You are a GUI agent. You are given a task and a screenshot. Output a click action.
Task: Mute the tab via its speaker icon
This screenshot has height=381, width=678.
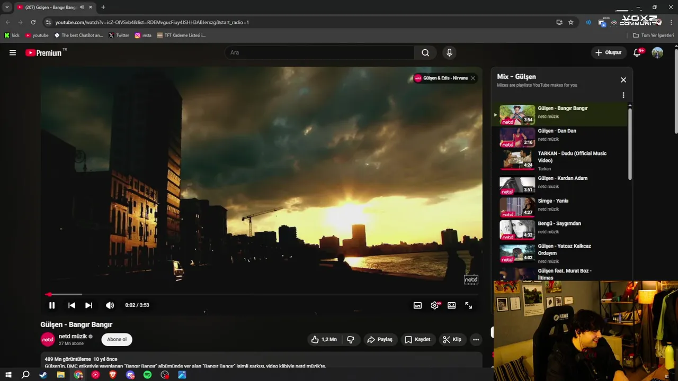pos(82,7)
